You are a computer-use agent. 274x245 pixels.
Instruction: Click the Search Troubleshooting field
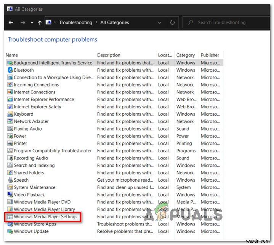tap(226, 23)
